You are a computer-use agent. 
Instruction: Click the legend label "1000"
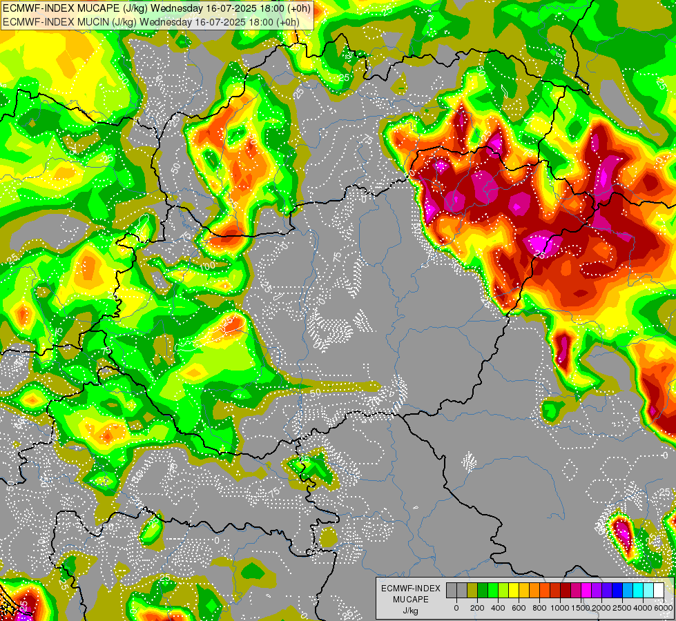pos(560,608)
